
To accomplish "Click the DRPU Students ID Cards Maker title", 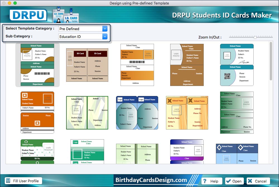I will 222,15.
